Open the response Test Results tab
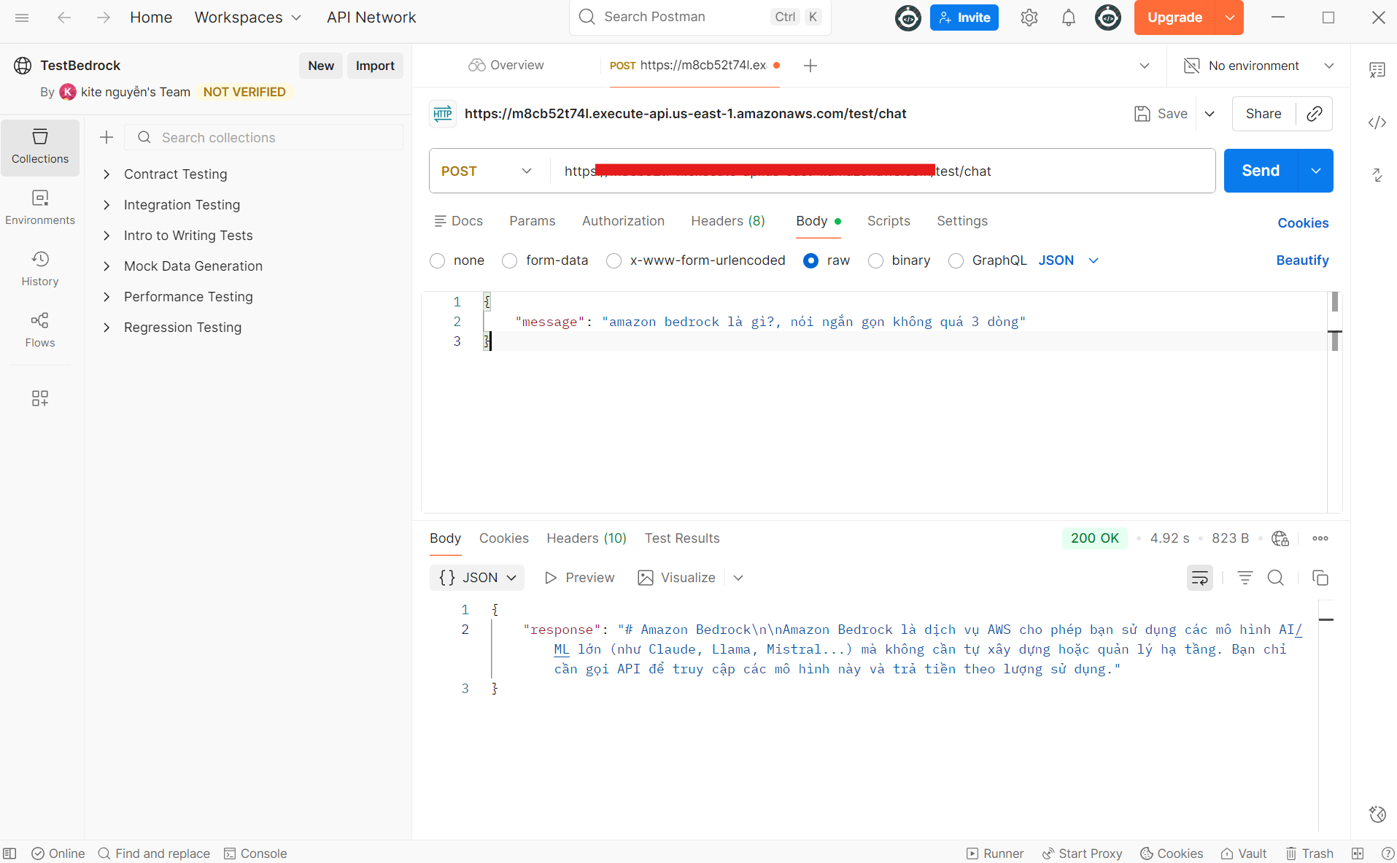This screenshot has width=1397, height=863. 681,538
